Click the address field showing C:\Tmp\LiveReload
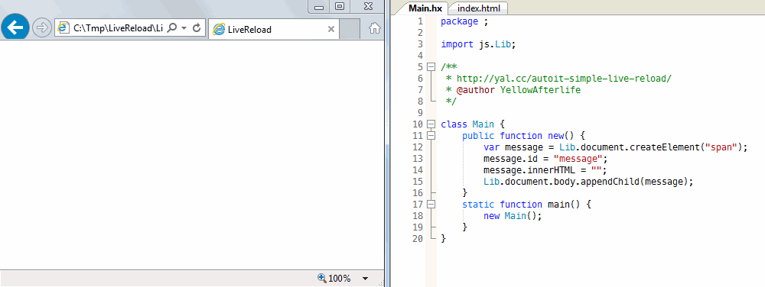The image size is (765, 287). point(118,28)
